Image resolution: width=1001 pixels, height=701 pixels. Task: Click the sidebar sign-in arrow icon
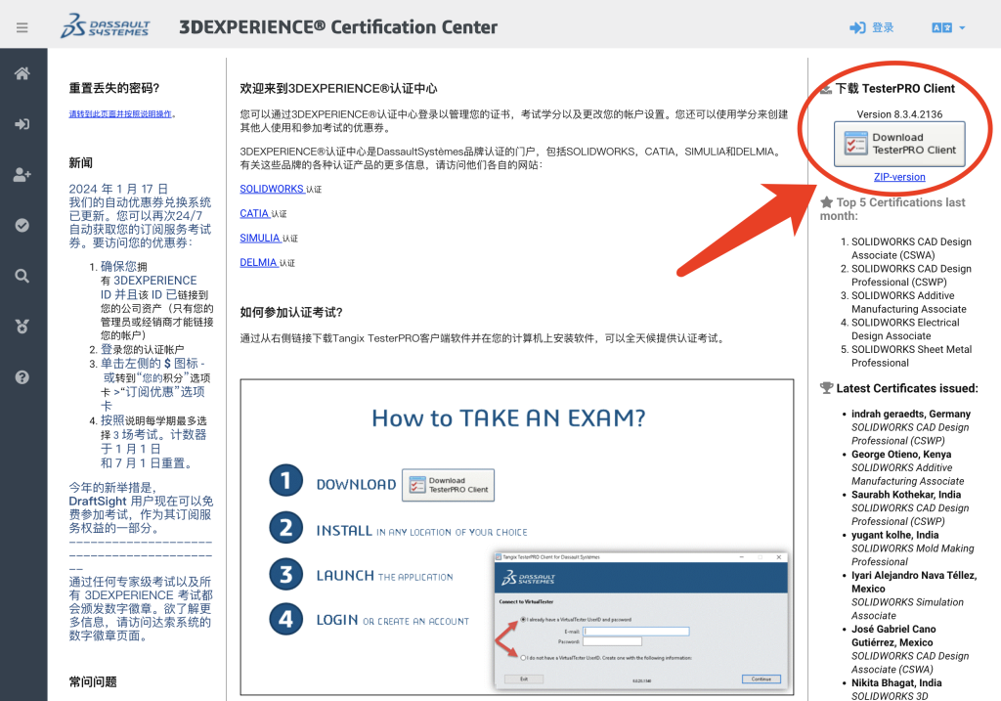pos(22,124)
